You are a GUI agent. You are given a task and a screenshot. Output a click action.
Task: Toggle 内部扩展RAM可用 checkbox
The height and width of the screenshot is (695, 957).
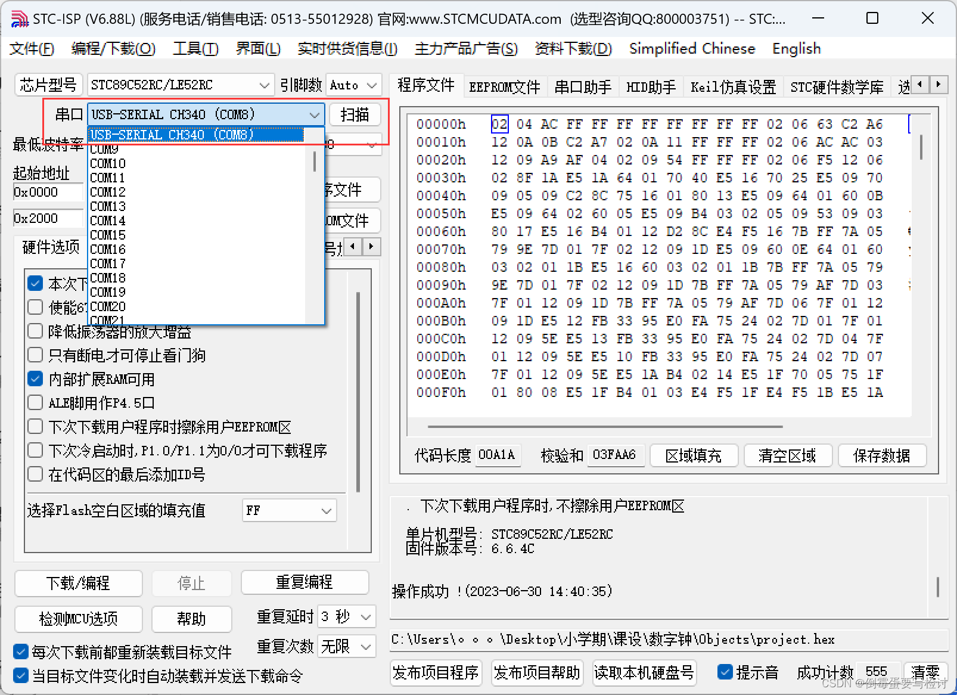tap(35, 378)
